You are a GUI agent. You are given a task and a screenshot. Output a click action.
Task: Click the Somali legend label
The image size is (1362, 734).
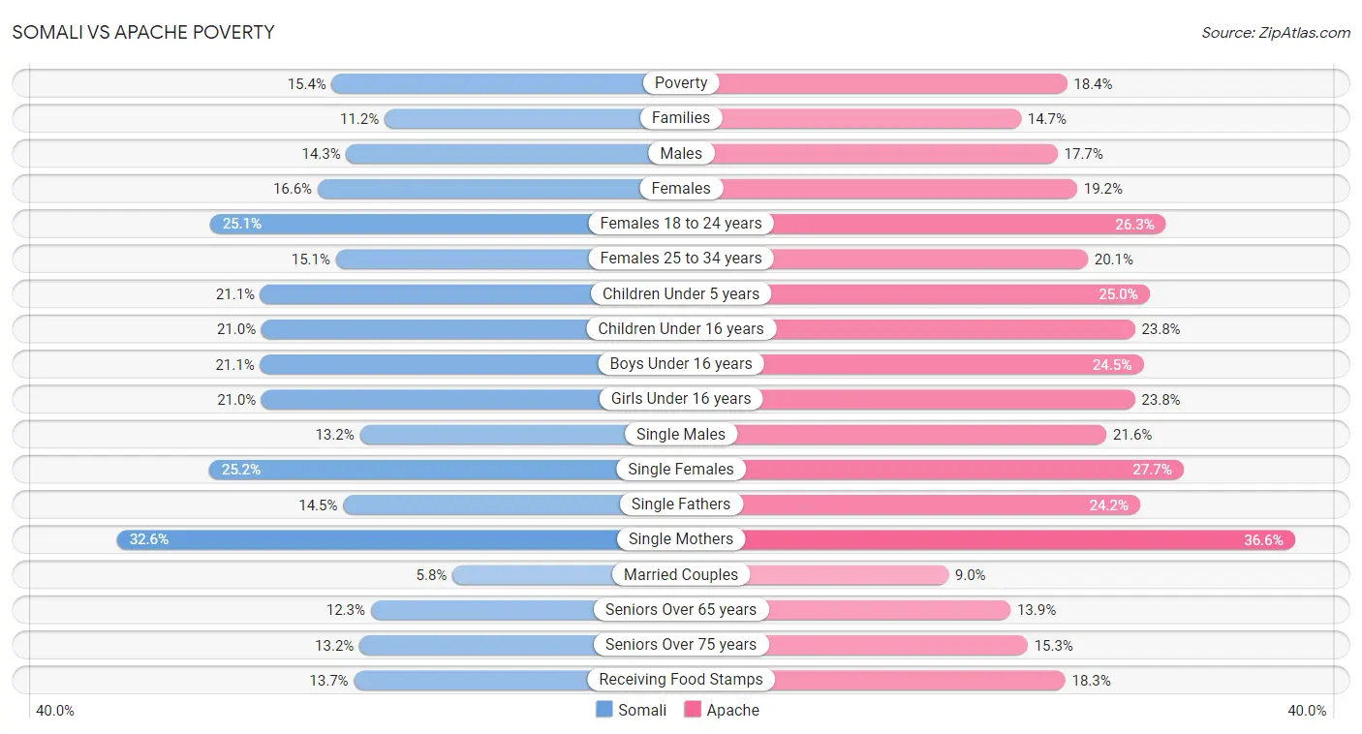642,710
